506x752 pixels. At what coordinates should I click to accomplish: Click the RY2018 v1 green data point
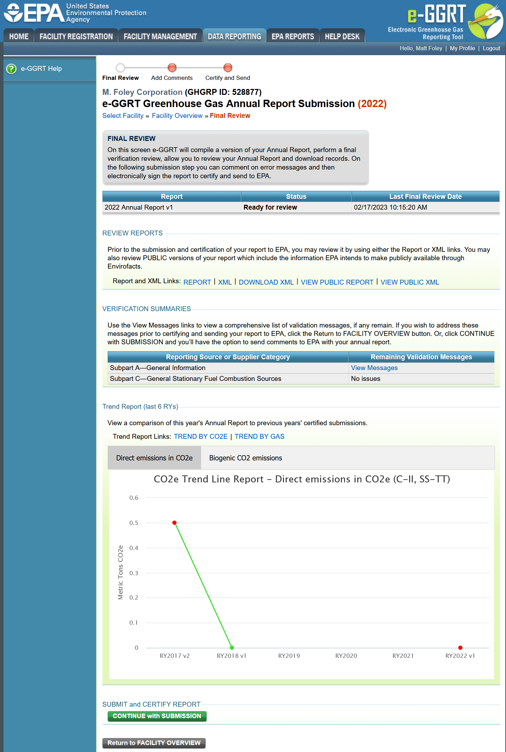pos(232,648)
